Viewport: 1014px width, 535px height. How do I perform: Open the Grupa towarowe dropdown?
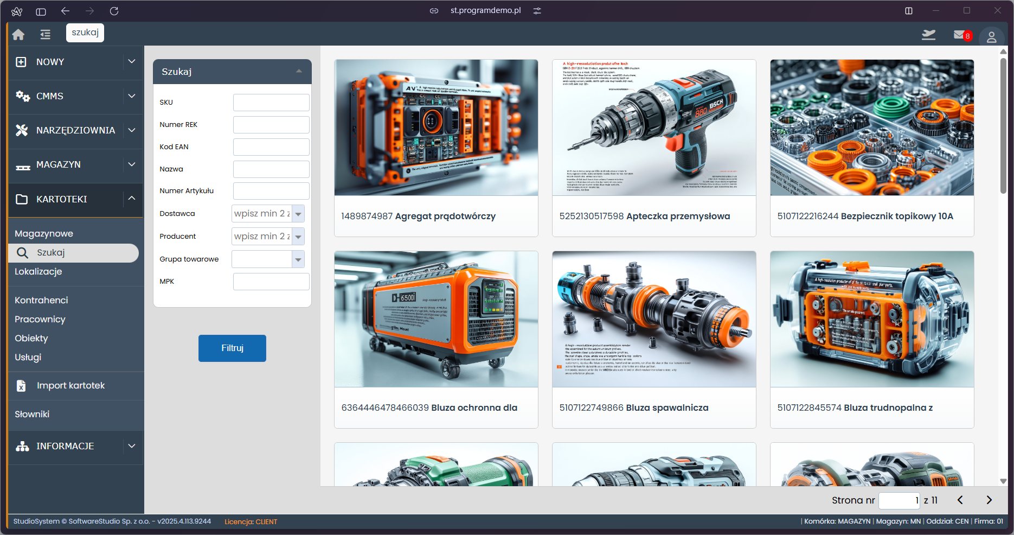click(298, 260)
